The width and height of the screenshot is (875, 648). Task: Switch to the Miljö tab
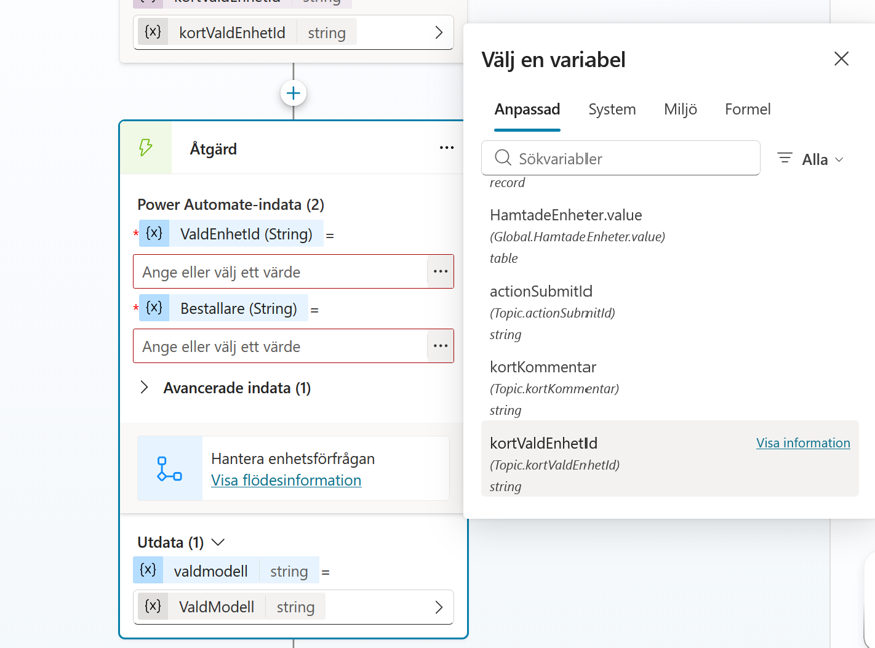pyautogui.click(x=681, y=110)
